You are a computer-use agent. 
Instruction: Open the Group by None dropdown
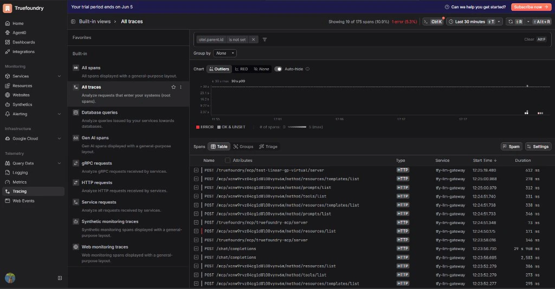coord(225,53)
